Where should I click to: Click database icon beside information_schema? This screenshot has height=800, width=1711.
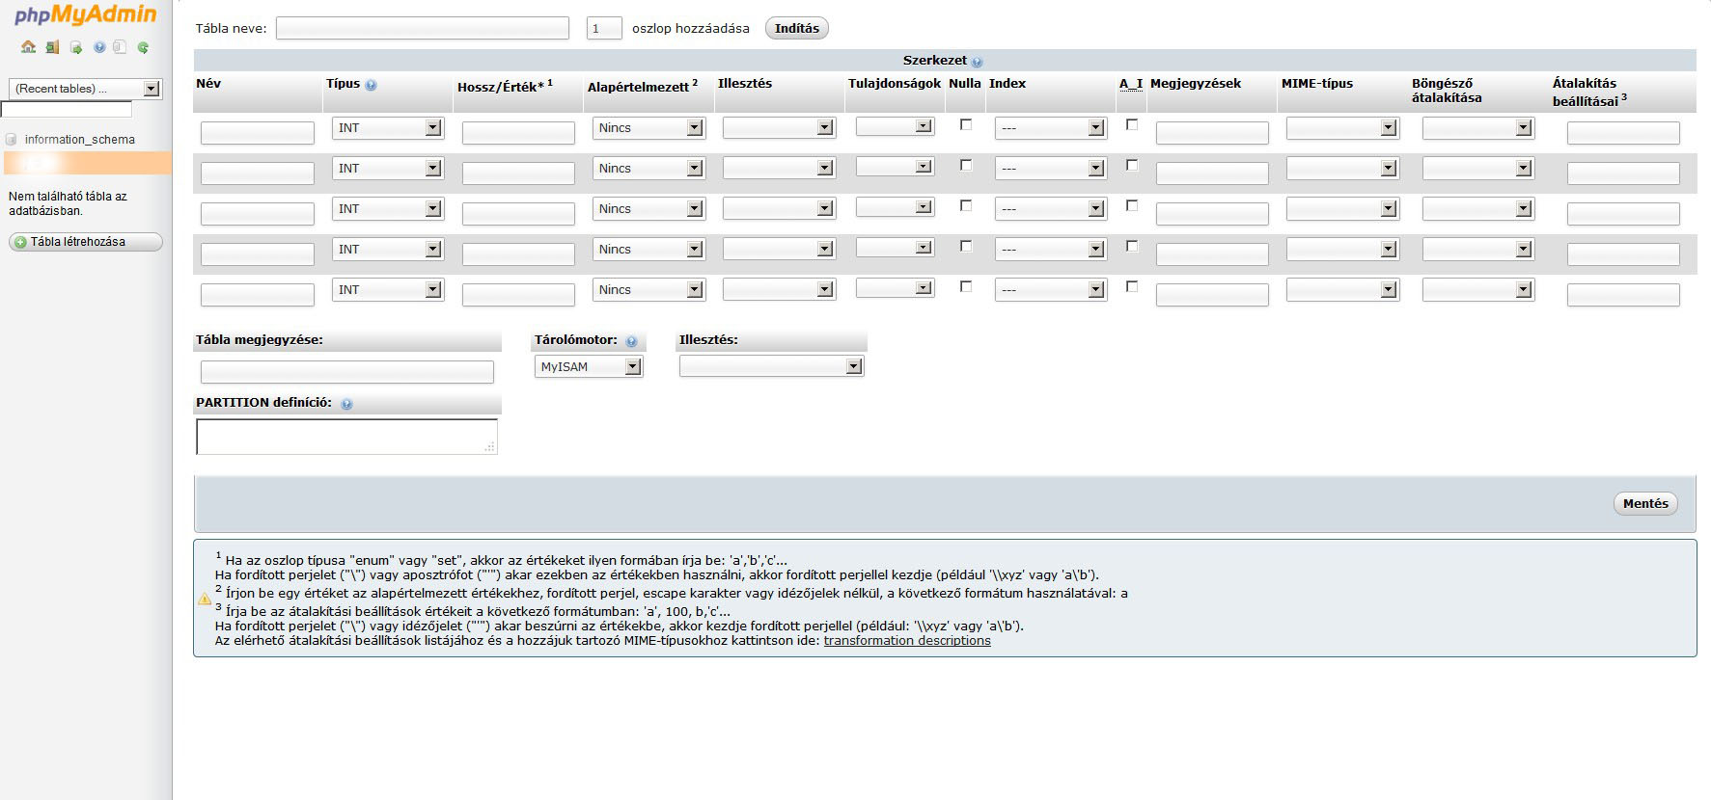[12, 139]
